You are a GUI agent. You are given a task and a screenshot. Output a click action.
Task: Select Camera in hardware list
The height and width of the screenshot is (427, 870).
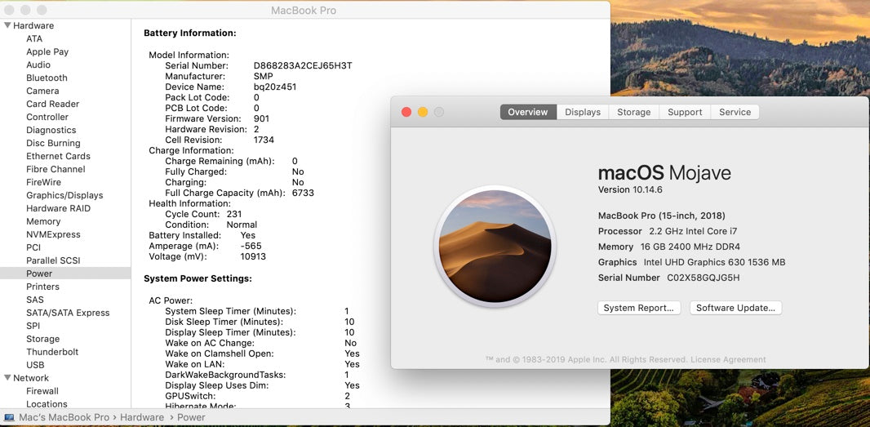point(42,91)
